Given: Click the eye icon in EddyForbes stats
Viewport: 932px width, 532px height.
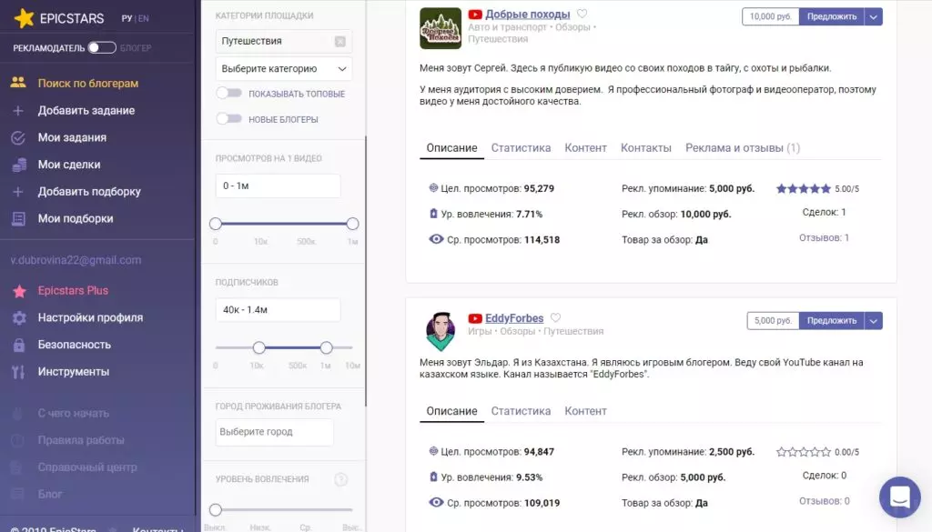Looking at the screenshot, I should pos(436,502).
